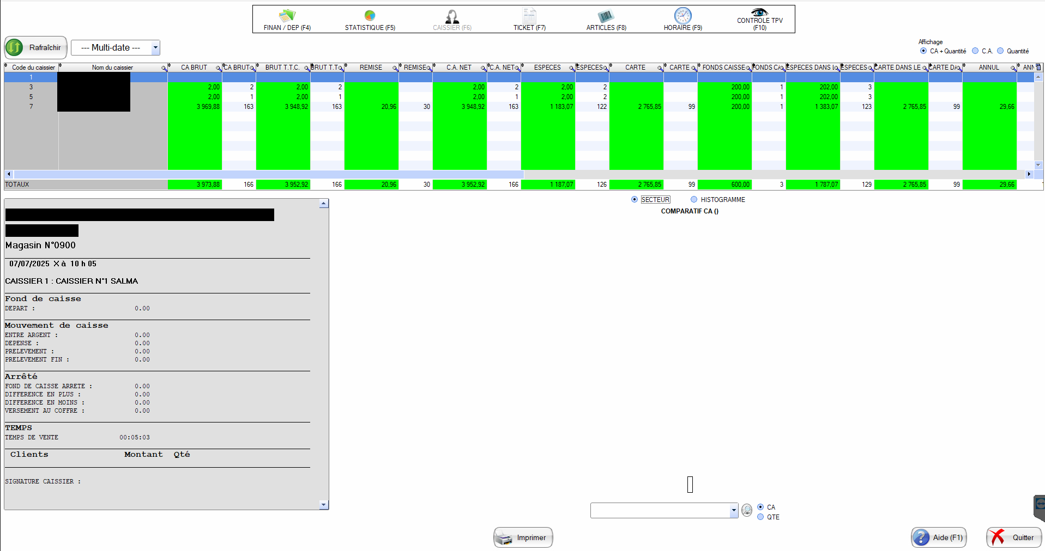Click the Imprimer button
The image size is (1045, 551).
523,537
